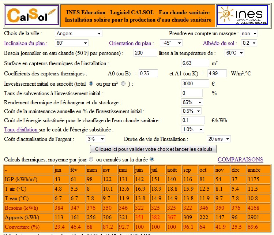This screenshot has width=274, height=235.
Task: Open the COMPARAISONS link
Action: [x=240, y=160]
